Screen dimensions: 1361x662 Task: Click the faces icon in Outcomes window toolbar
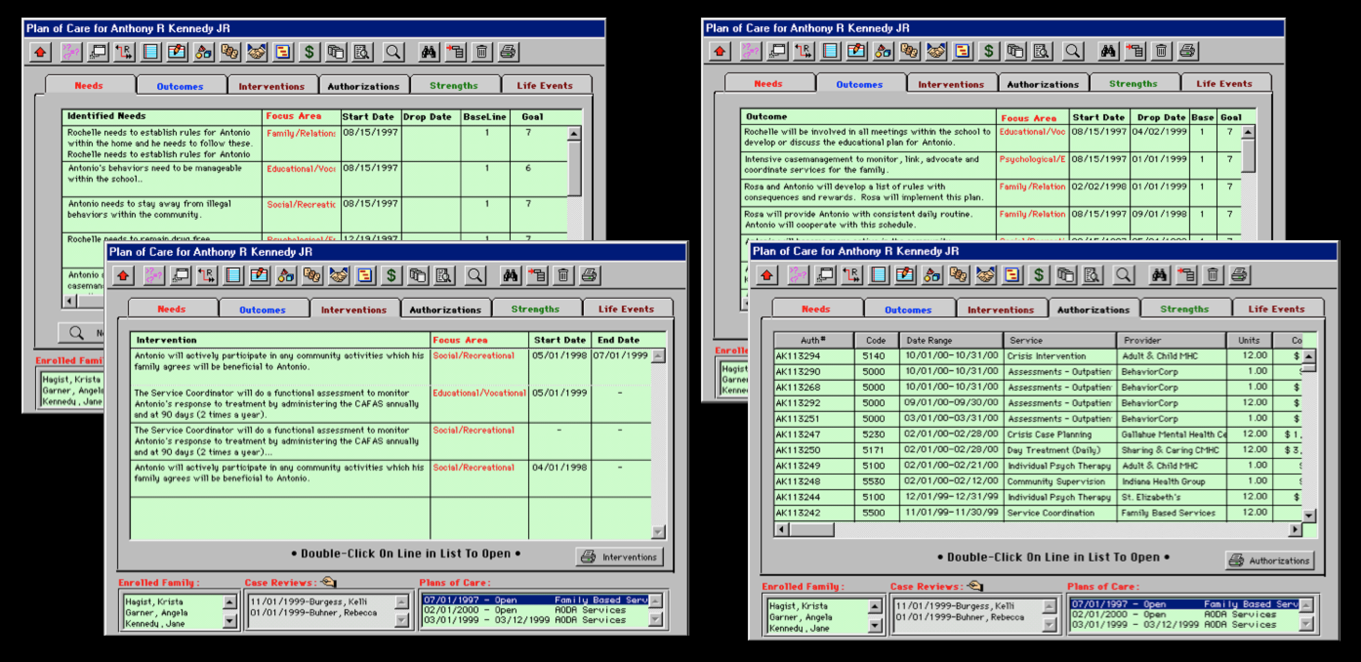click(909, 51)
